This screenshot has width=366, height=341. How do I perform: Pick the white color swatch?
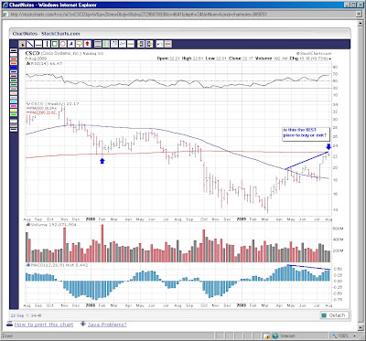14,55
